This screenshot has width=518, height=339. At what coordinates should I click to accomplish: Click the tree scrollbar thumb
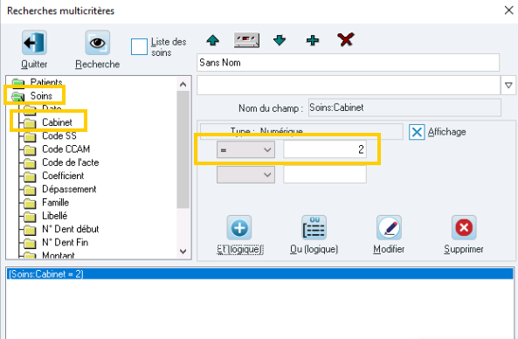pyautogui.click(x=183, y=149)
